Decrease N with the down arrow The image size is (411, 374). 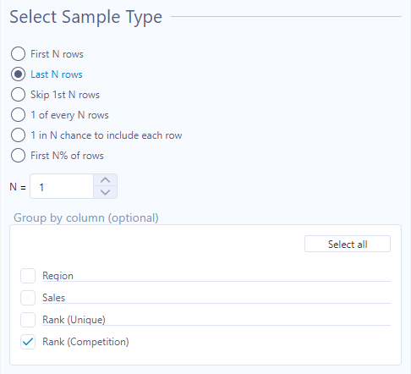point(105,192)
